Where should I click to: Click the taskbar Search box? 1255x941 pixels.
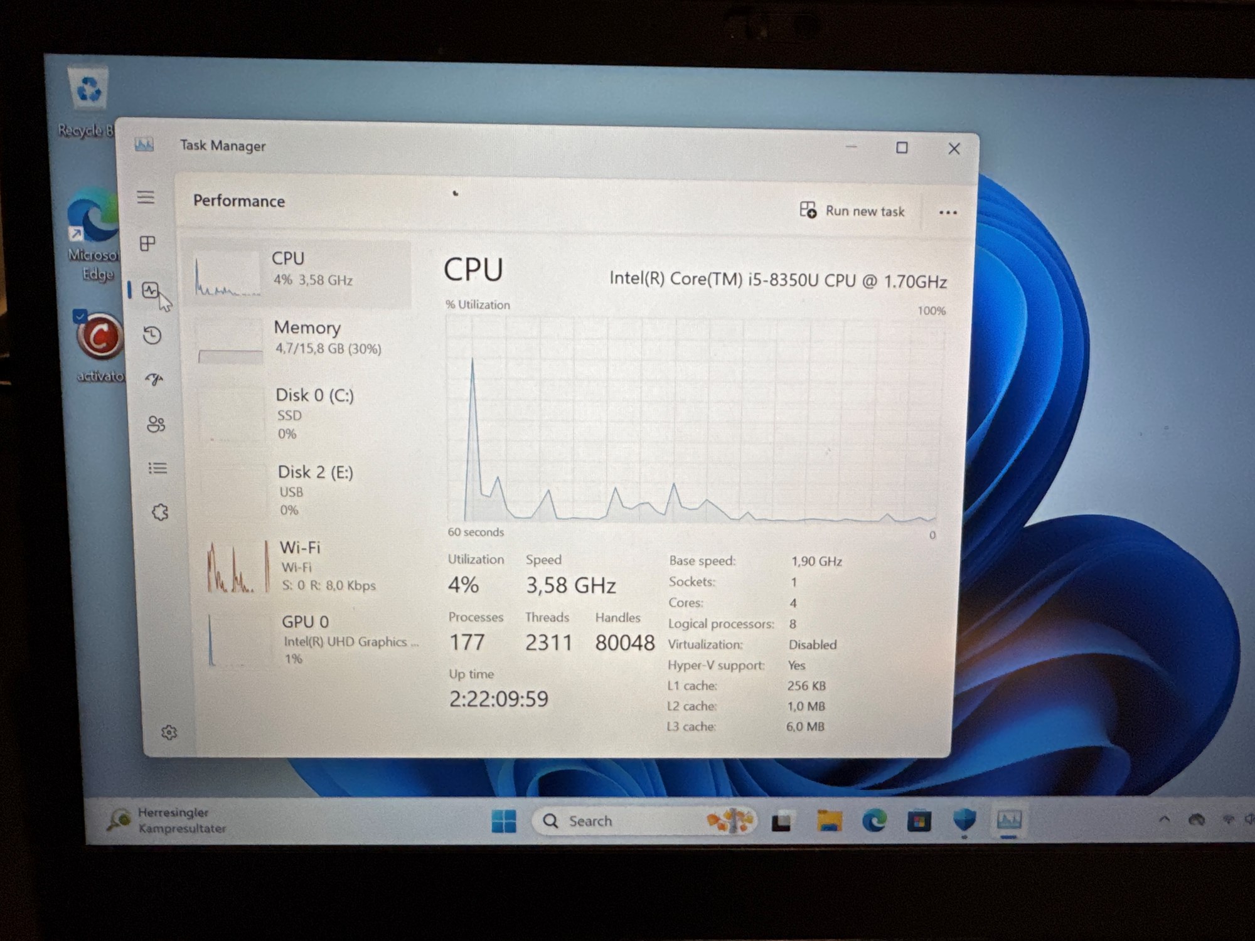coord(644,821)
